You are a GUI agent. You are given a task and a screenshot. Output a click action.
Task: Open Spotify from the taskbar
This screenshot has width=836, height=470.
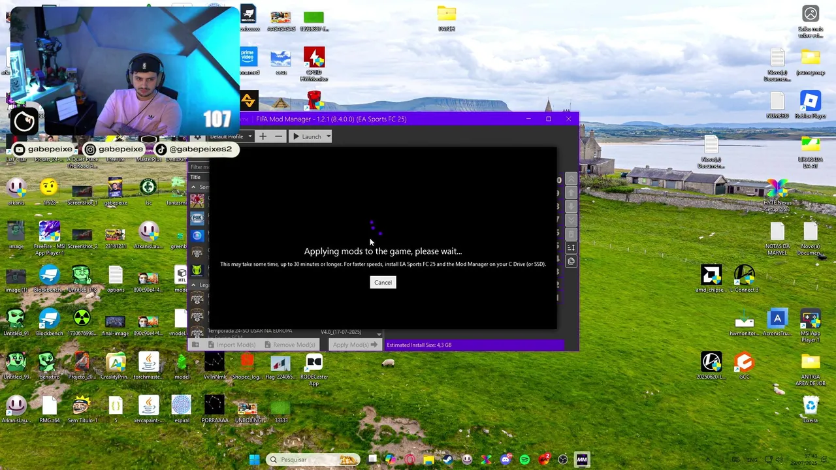point(524,460)
